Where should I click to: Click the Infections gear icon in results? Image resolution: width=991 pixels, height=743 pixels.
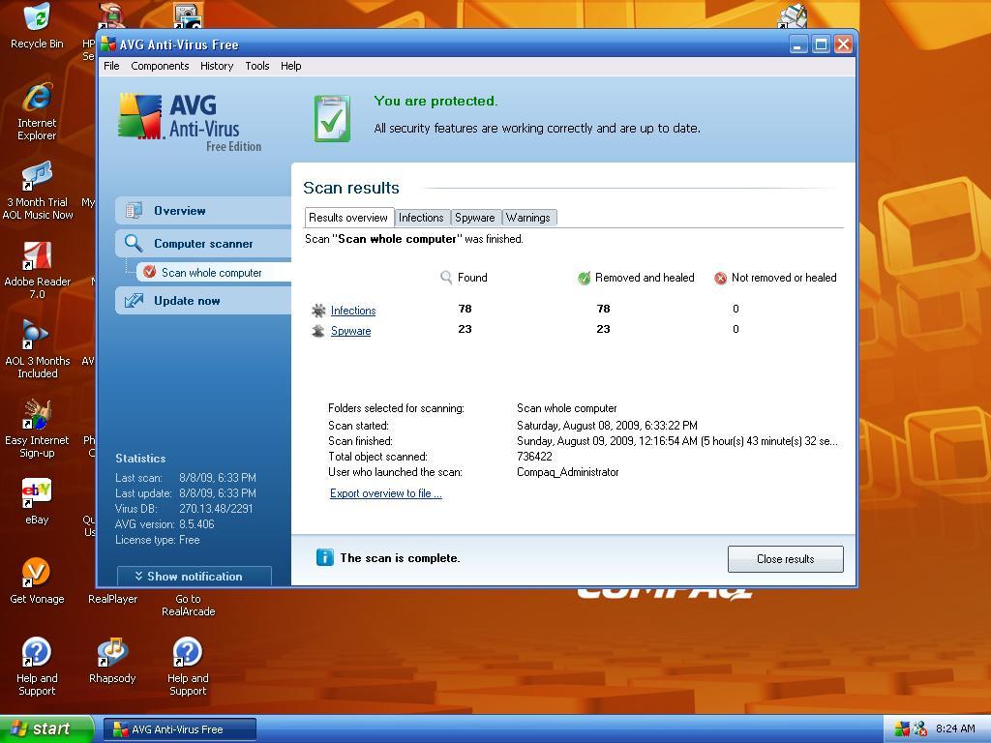(319, 310)
